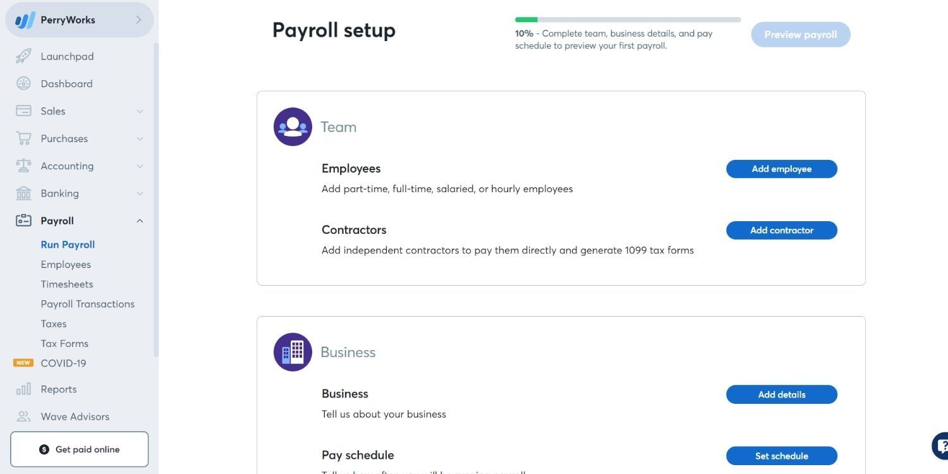Click the Purchases shopping cart icon

[x=23, y=137]
